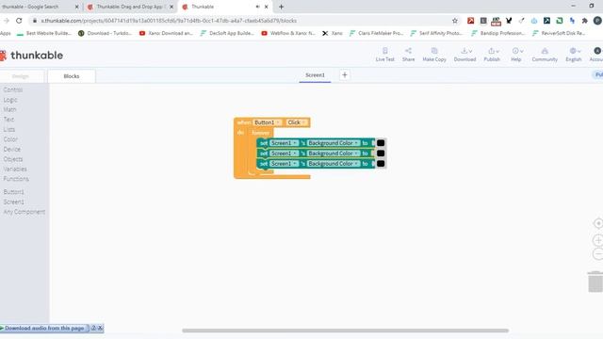The width and height of the screenshot is (603, 339).
Task: Open Screen1 dropdown in first set block
Action: 284,143
